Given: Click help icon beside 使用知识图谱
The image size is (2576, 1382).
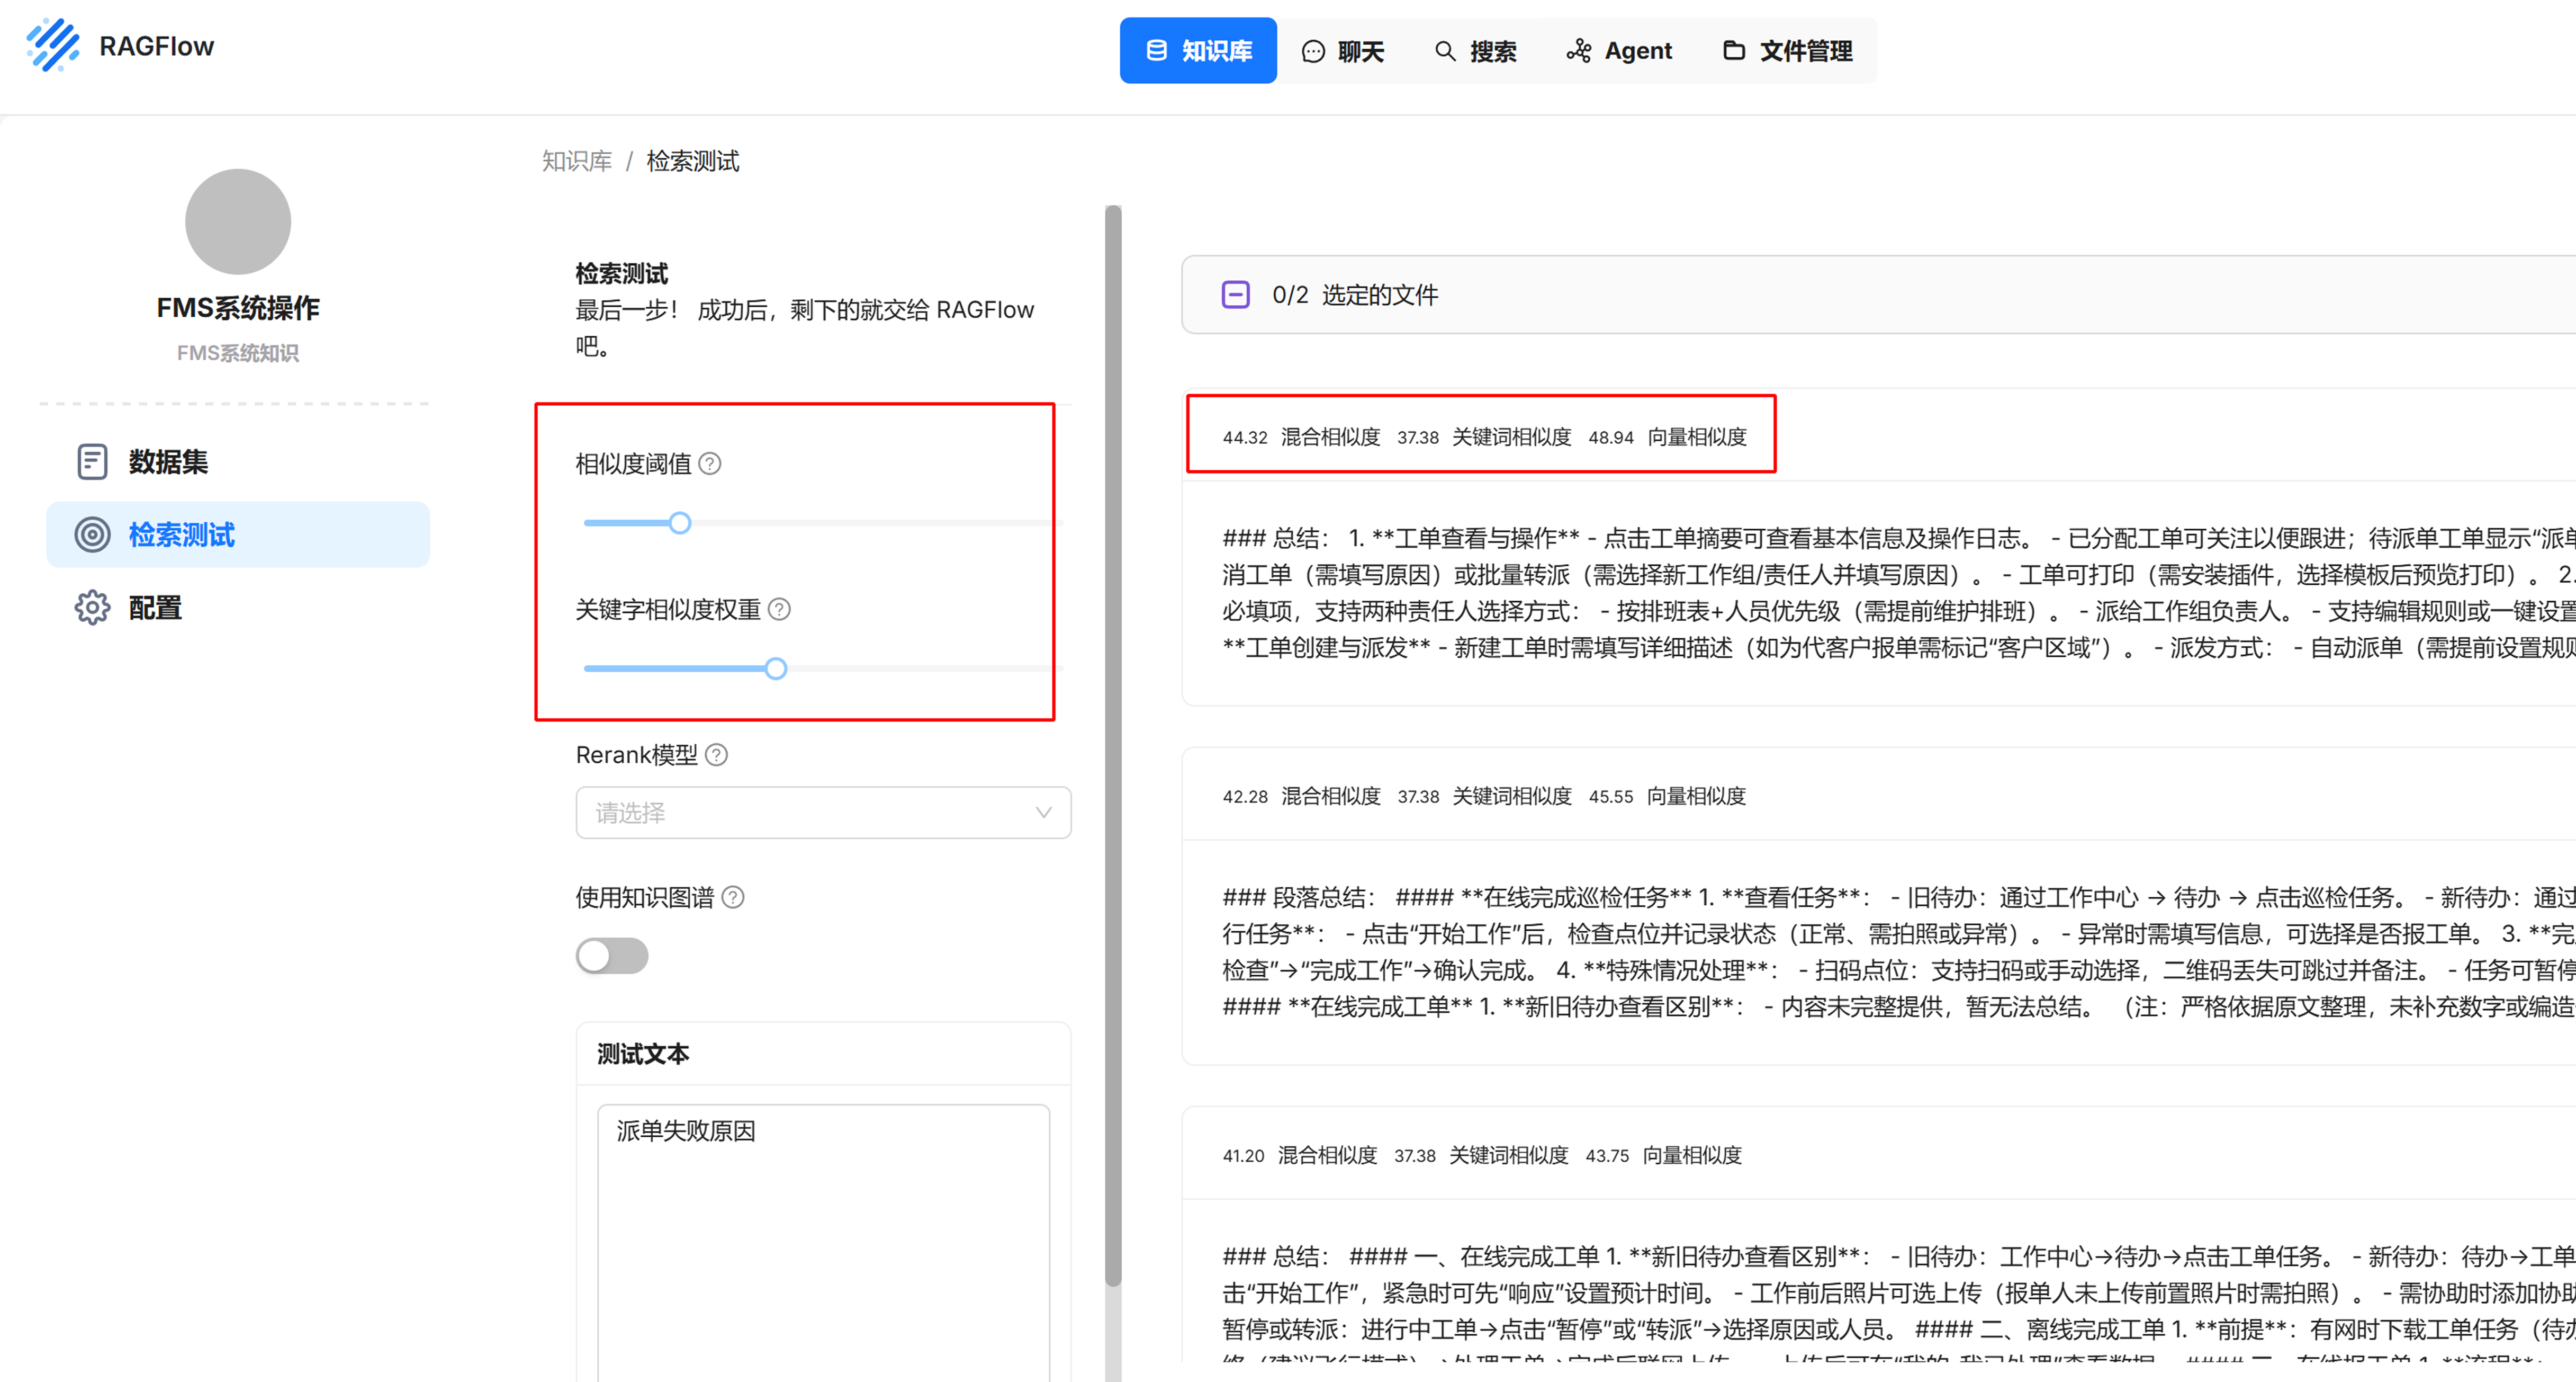Looking at the screenshot, I should tap(733, 897).
